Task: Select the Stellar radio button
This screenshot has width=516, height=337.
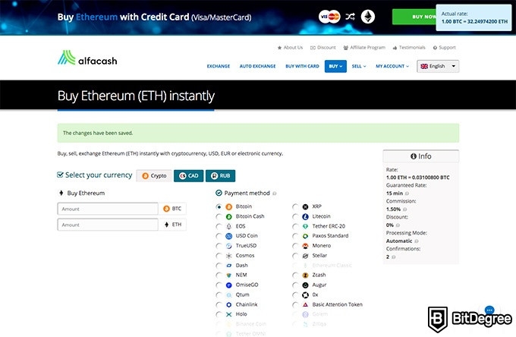Action: coord(295,256)
